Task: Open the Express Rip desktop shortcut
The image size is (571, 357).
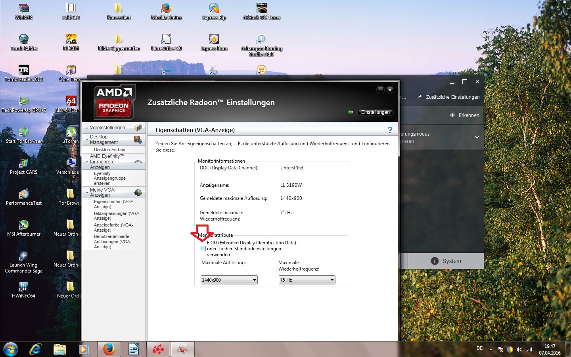Action: tap(214, 11)
